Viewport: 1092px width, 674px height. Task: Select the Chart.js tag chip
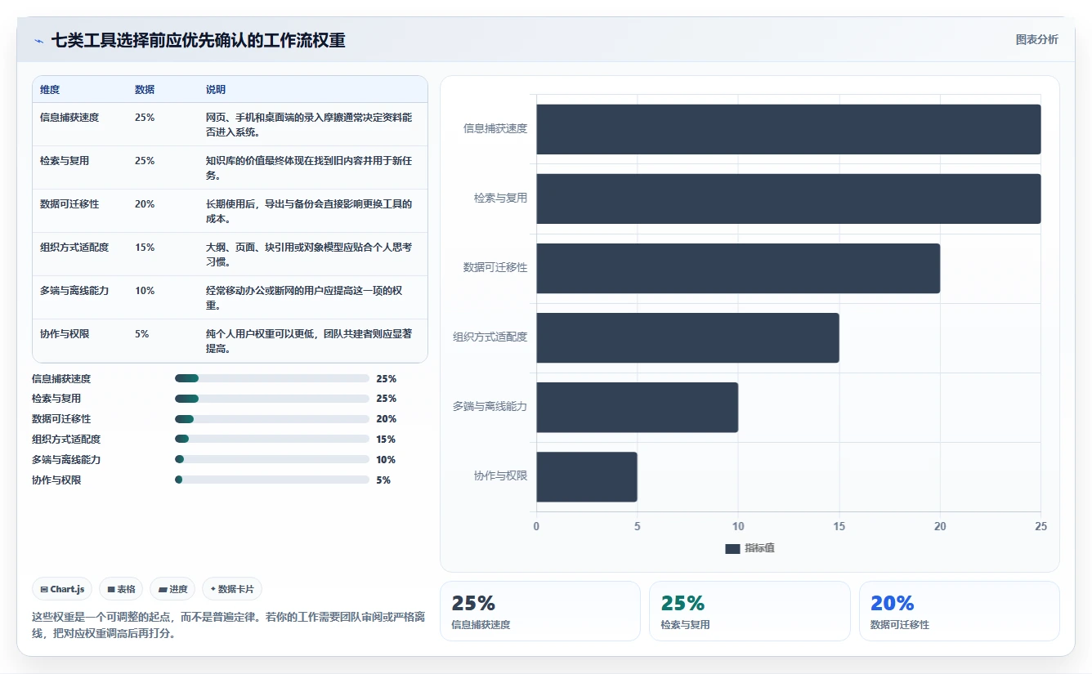pos(62,589)
